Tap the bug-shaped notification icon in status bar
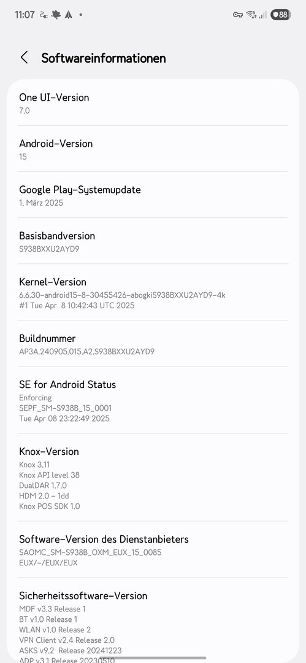This screenshot has height=663, width=306. (x=56, y=15)
